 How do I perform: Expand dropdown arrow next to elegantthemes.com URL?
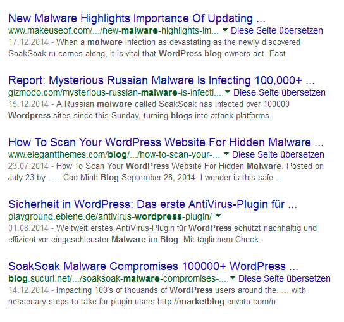coord(226,154)
